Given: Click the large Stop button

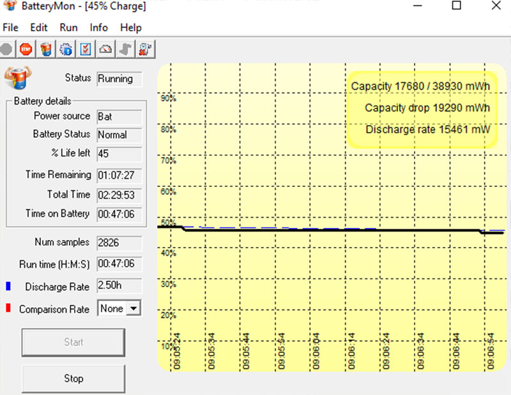Looking at the screenshot, I should [x=73, y=378].
